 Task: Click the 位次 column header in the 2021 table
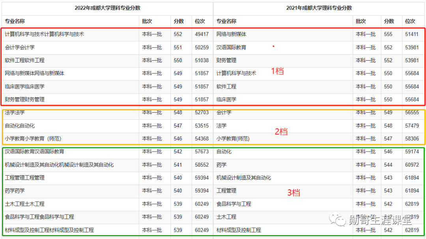click(x=410, y=21)
